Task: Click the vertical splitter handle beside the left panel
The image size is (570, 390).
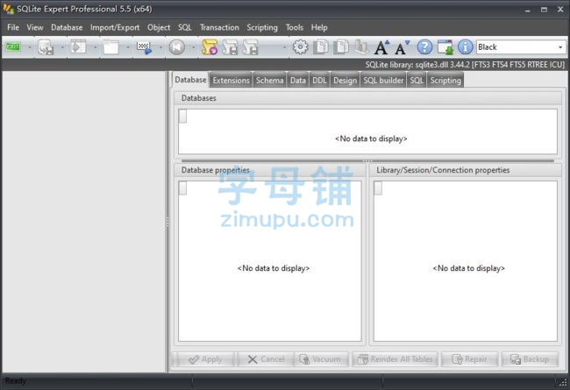Action: coord(167,222)
